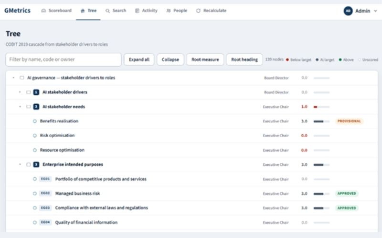Open the Scoreboard tab
382x238 pixels.
[56, 10]
